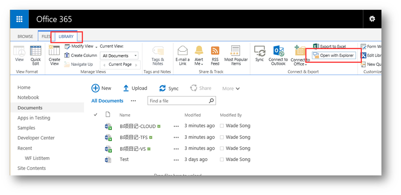
Task: Open the BI项目记-TFS document
Action: click(x=134, y=137)
